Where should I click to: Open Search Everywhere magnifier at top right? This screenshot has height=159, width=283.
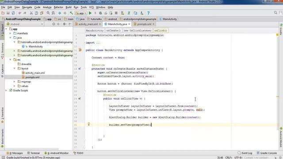pyautogui.click(x=275, y=13)
